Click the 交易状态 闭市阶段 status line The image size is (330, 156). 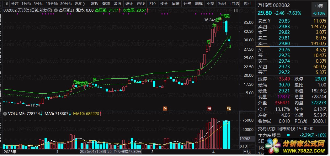coord(285,129)
